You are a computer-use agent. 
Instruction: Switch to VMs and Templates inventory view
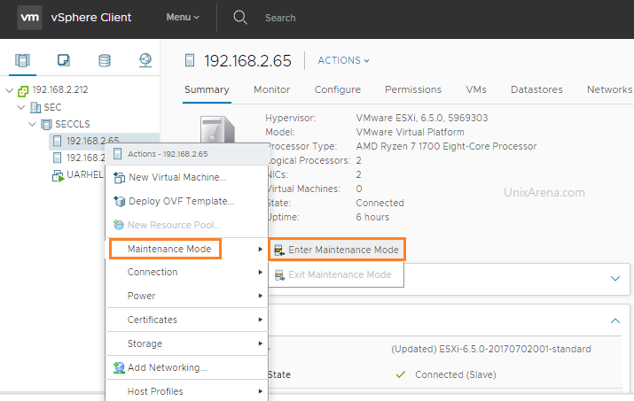tap(64, 60)
